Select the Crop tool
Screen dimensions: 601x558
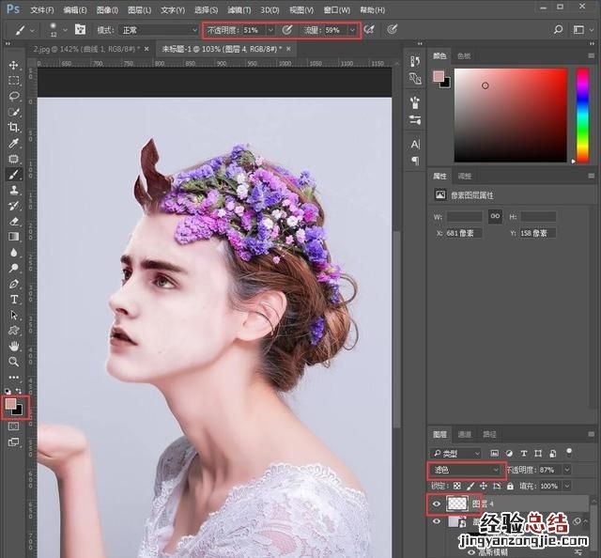14,127
